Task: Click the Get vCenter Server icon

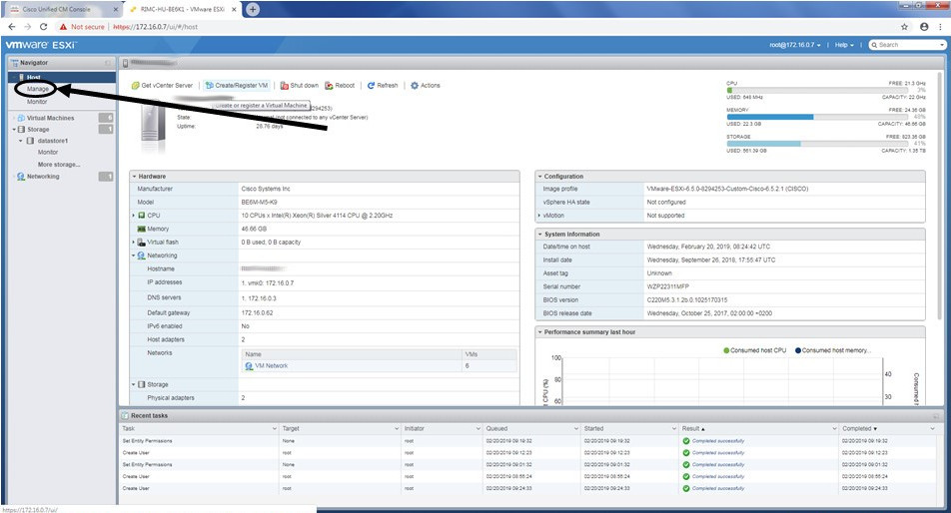Action: [135, 86]
